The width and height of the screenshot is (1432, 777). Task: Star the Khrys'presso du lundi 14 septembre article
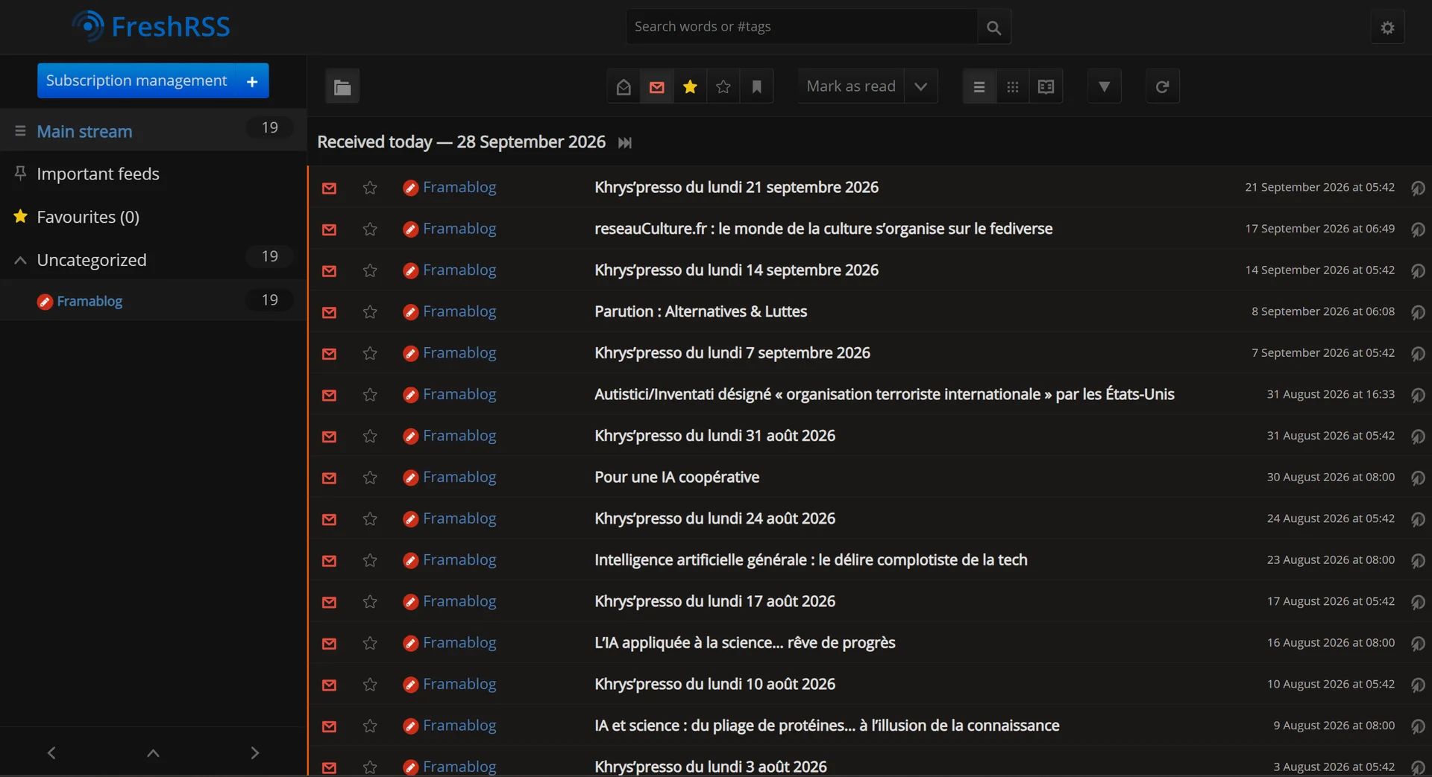tap(370, 270)
